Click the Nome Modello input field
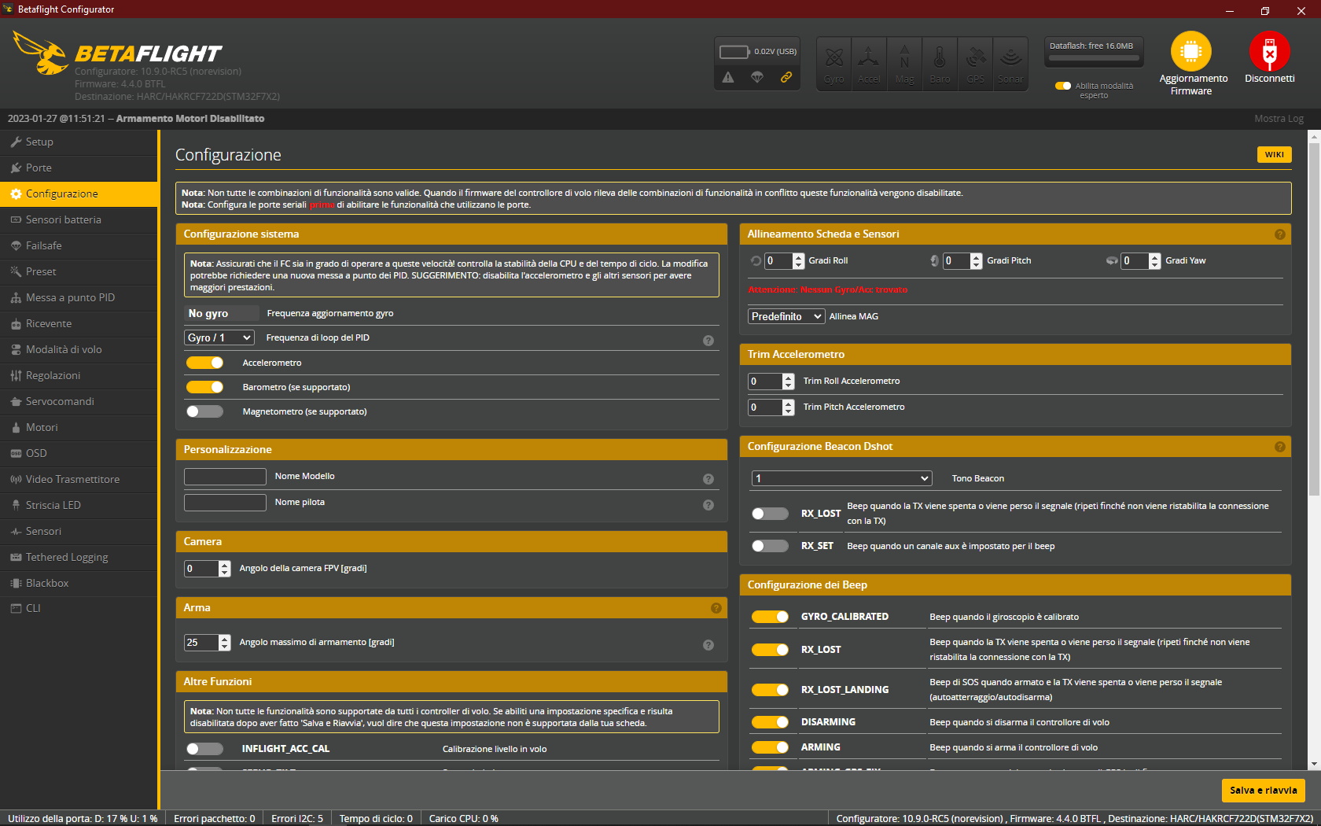1321x826 pixels. (x=225, y=477)
